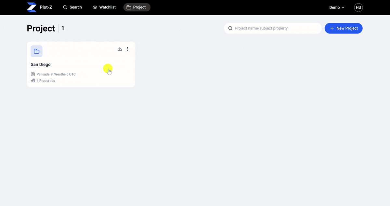Click the subject property icon beside Palisade
This screenshot has width=390, height=206.
tap(33, 74)
